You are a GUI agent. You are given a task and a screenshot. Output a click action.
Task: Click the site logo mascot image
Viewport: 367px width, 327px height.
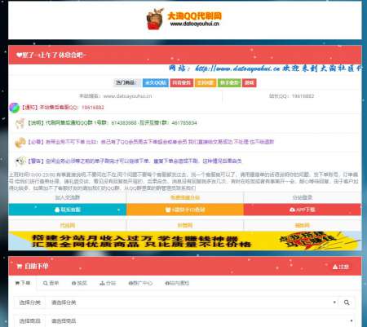click(x=155, y=19)
